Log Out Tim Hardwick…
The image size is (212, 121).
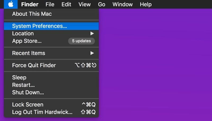click(x=42, y=112)
